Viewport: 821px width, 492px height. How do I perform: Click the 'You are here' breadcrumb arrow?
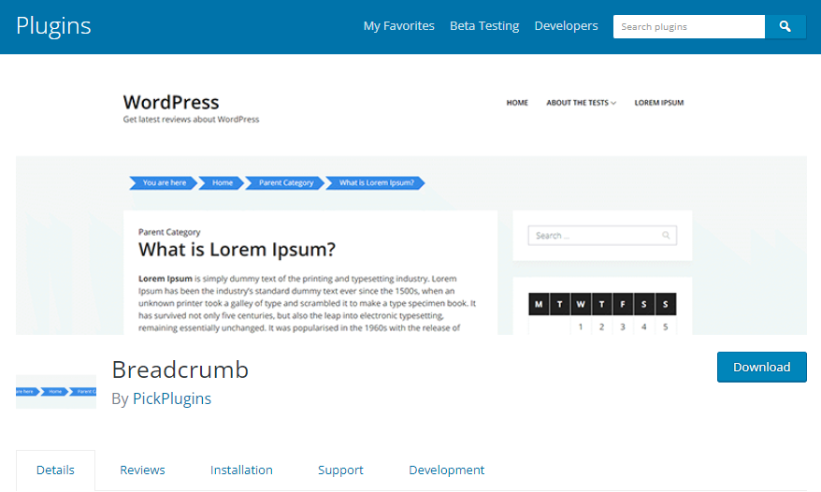pyautogui.click(x=164, y=182)
